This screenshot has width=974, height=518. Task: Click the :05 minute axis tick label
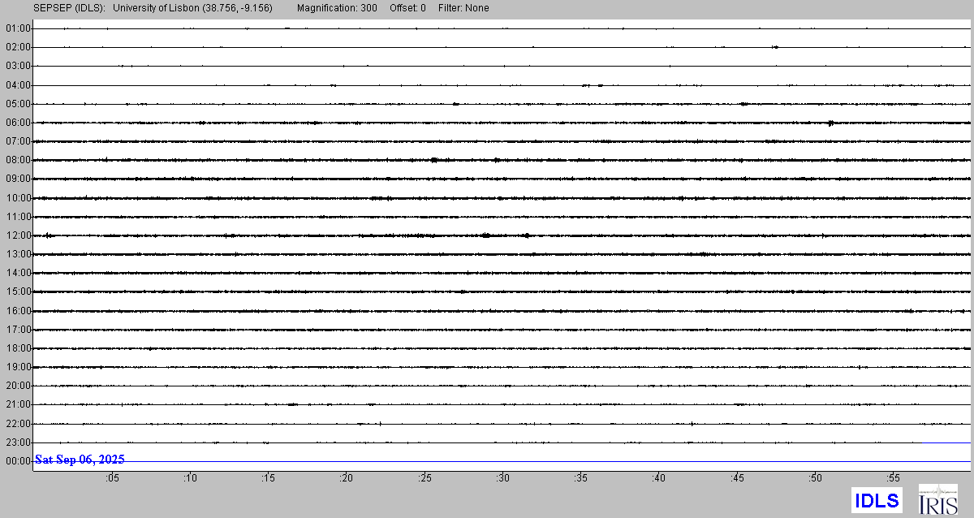coord(112,478)
